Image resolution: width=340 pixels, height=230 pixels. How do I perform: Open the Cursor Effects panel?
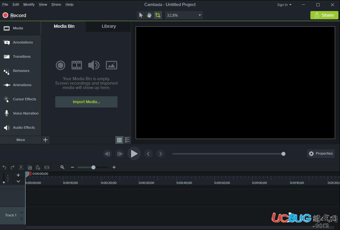(x=20, y=99)
